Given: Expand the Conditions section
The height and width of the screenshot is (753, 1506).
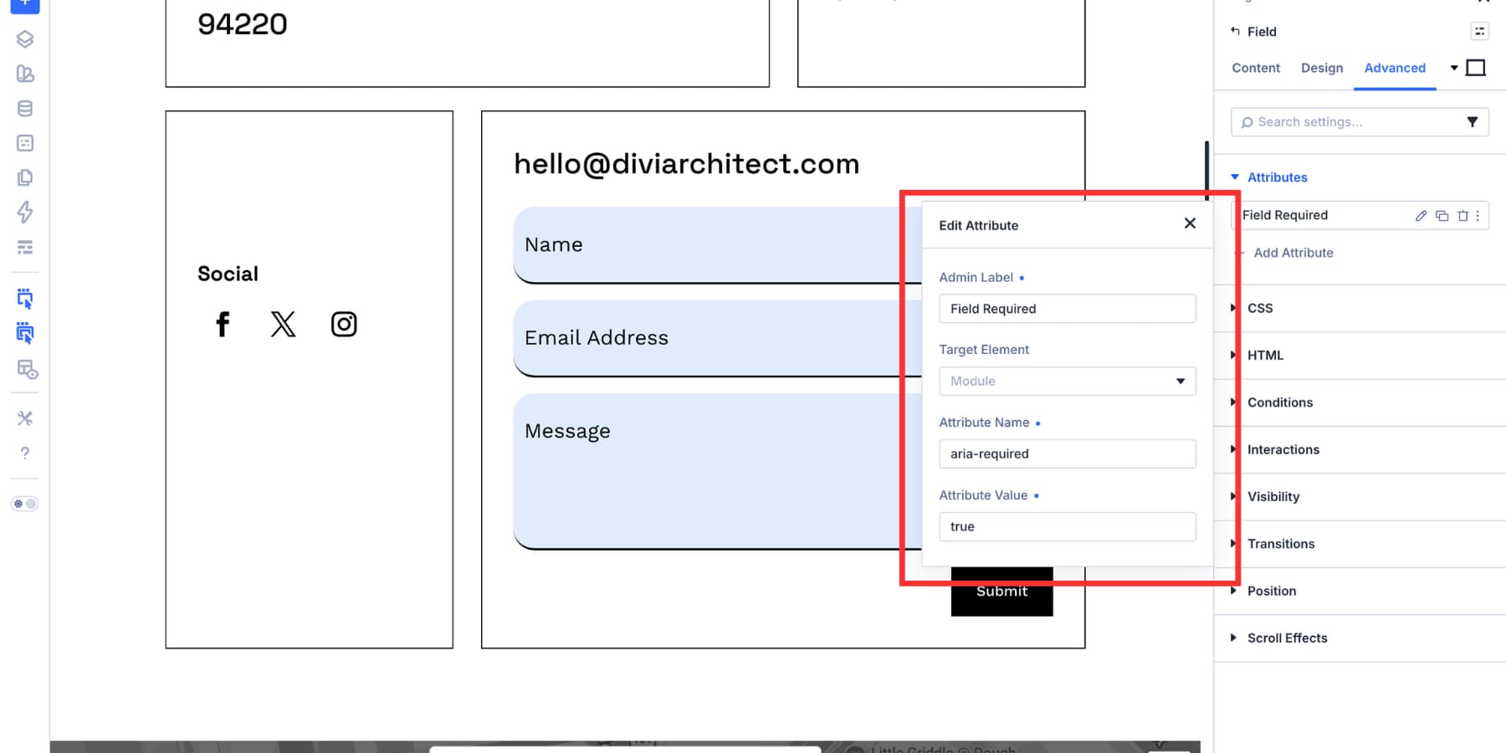Looking at the screenshot, I should [1280, 402].
